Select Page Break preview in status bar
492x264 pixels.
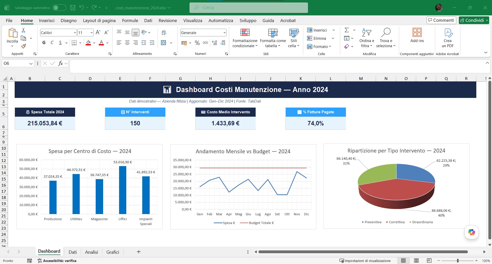click(429, 261)
